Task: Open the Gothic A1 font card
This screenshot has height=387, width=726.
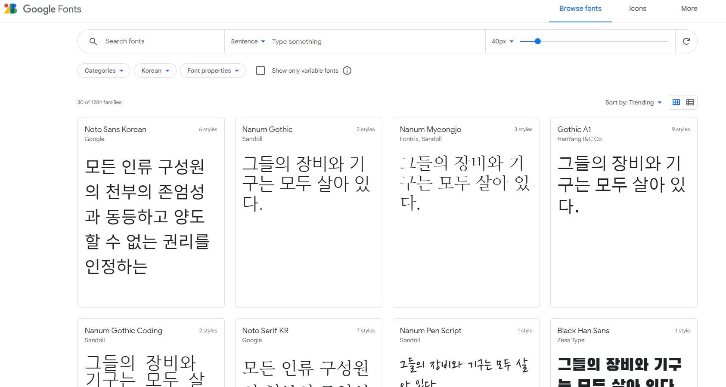Action: coord(624,212)
